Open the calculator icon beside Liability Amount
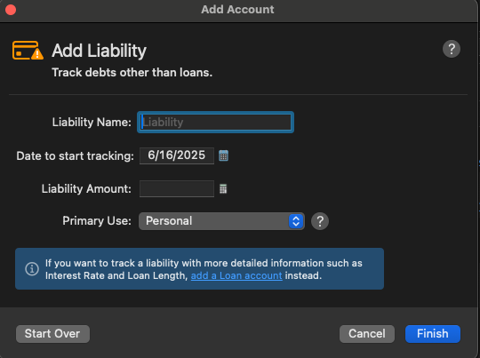The width and height of the screenshot is (480, 358). (x=223, y=189)
